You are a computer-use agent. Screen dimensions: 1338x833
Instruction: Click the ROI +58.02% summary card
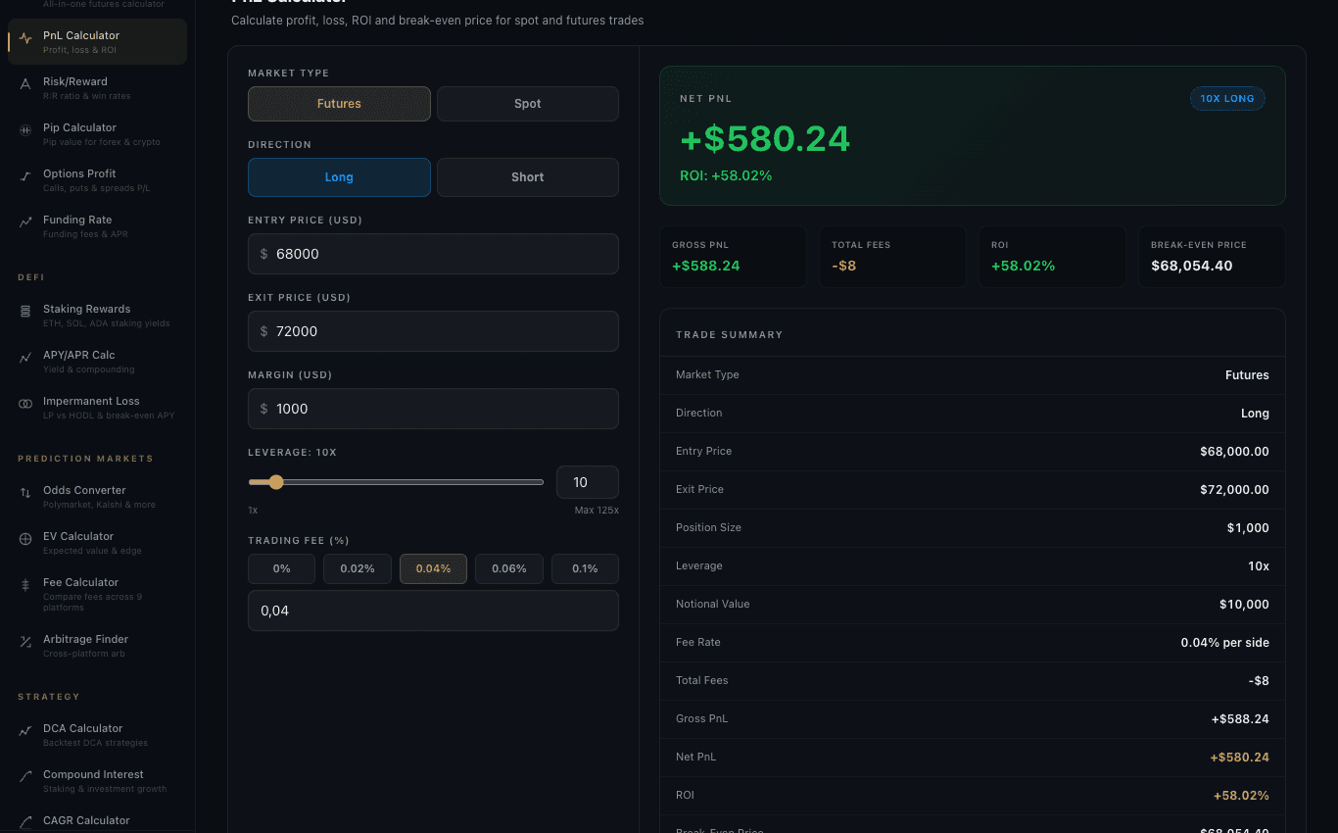(x=1052, y=257)
